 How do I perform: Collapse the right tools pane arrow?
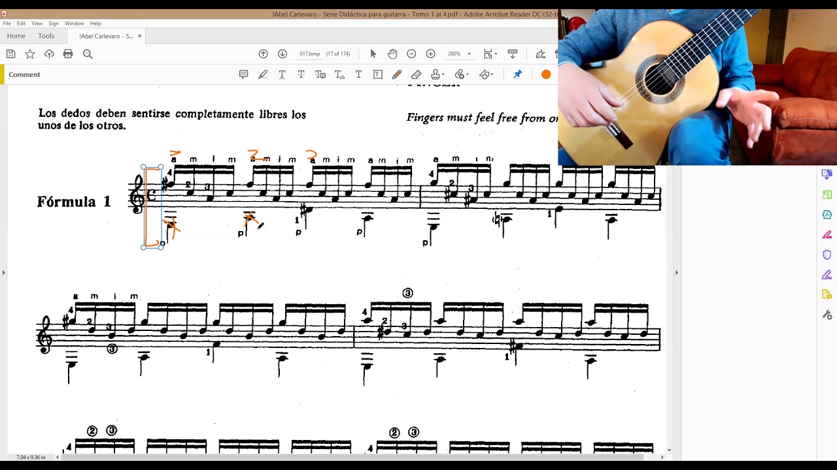677,272
